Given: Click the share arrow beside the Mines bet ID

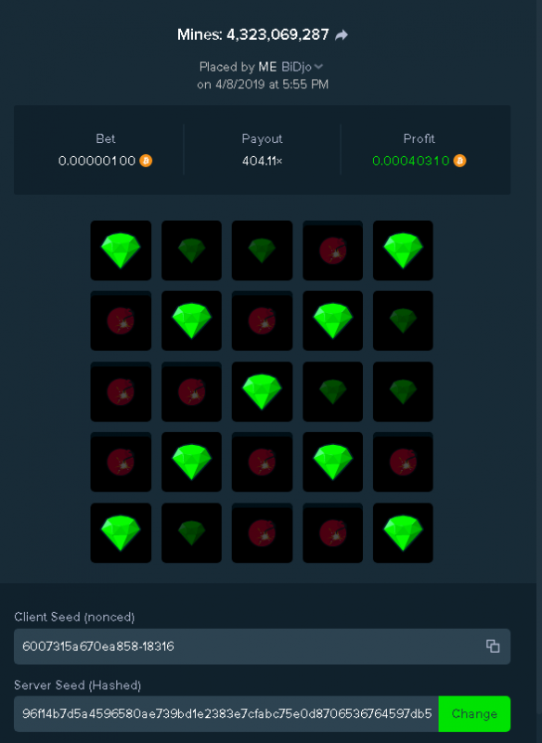Looking at the screenshot, I should [342, 35].
